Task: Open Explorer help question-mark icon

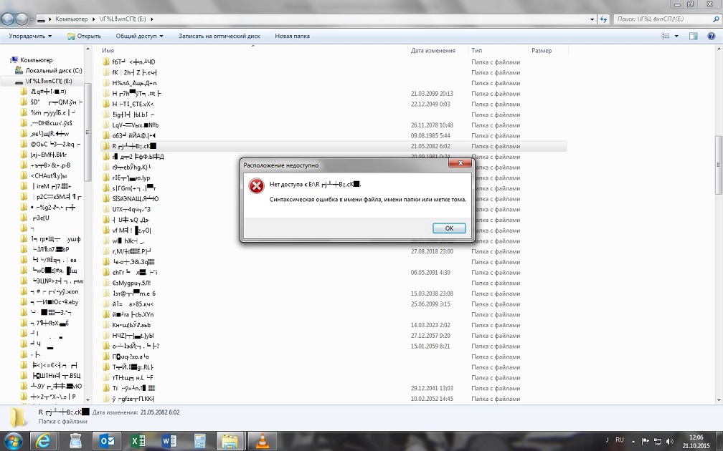Action: point(711,36)
